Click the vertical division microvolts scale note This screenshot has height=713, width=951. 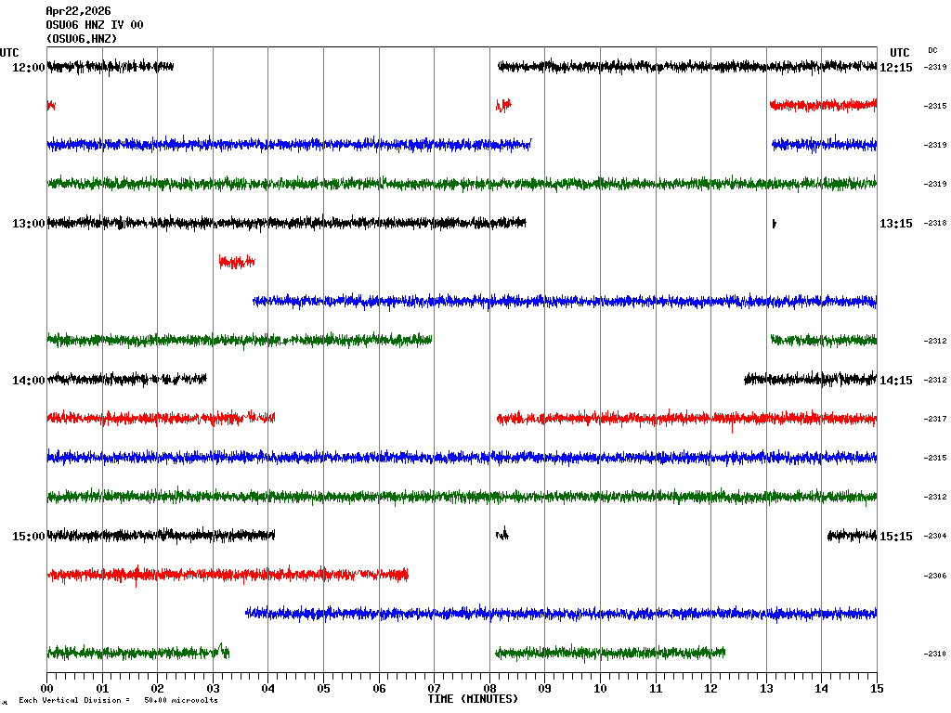[x=118, y=700]
